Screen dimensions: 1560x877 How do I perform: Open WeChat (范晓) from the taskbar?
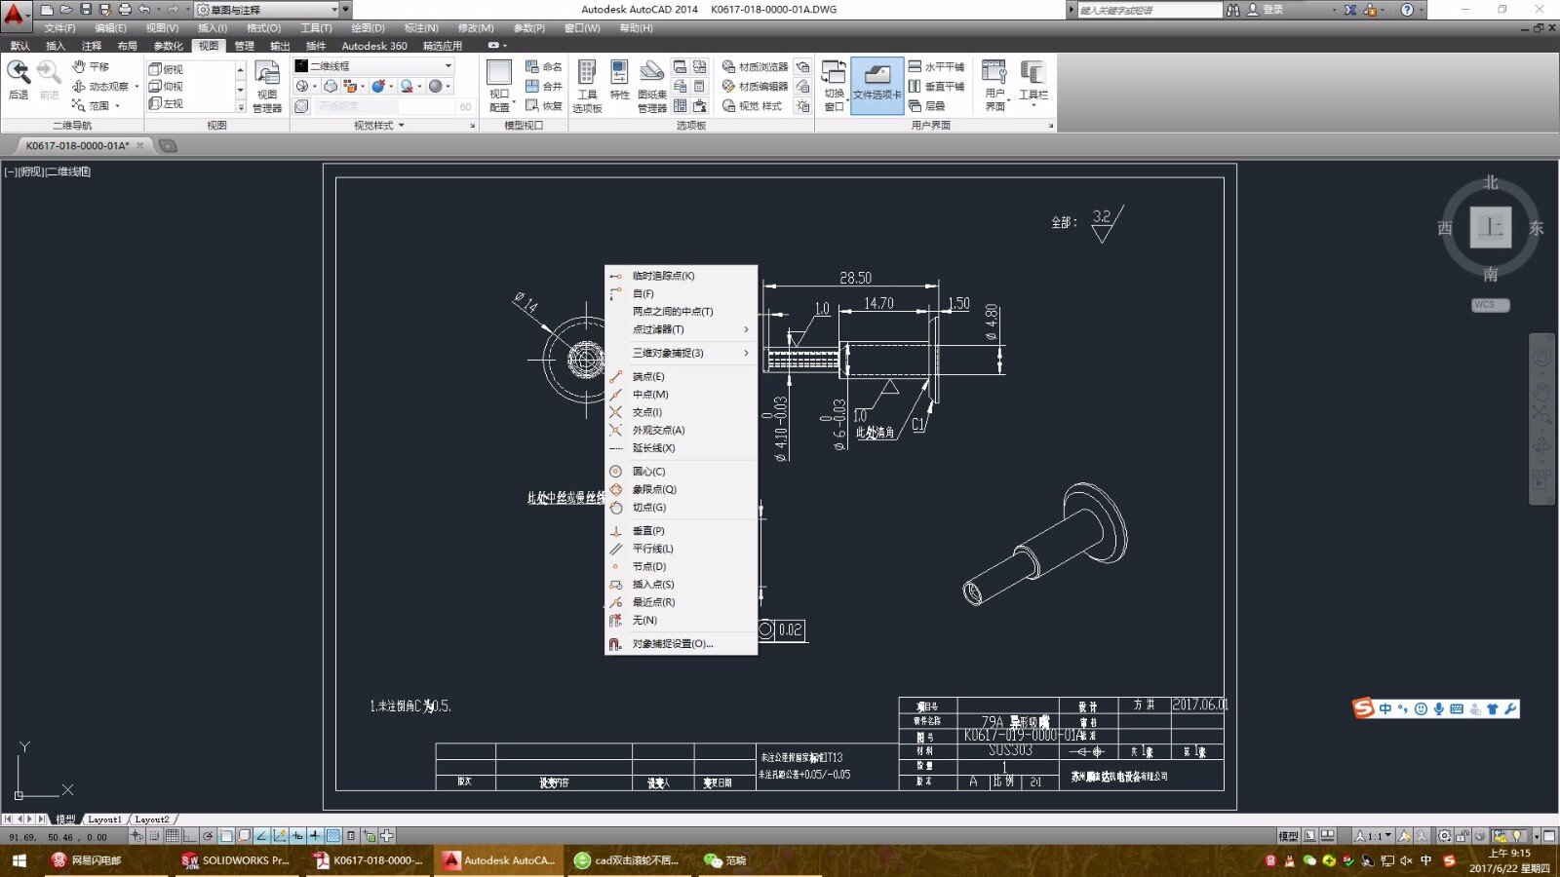coord(726,860)
